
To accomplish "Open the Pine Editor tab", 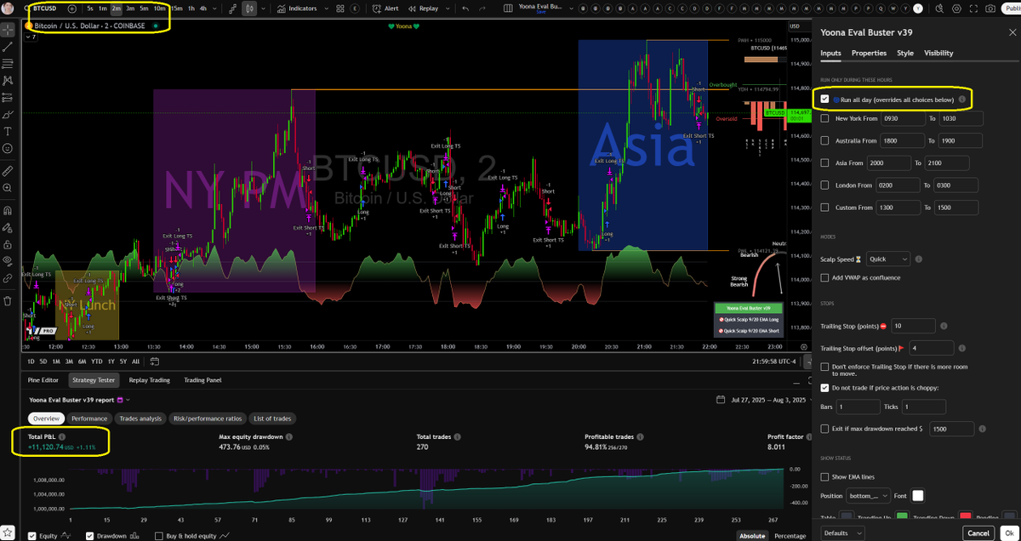I will [x=43, y=380].
